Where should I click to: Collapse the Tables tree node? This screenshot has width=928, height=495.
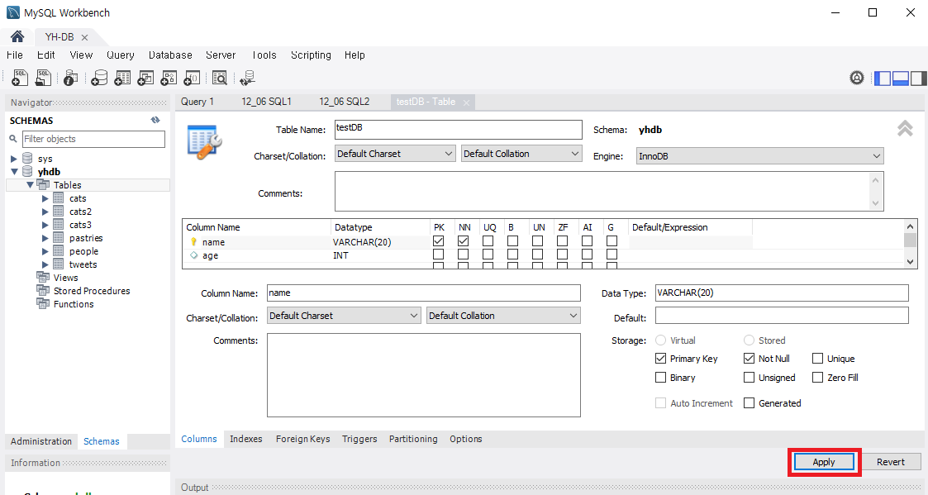[30, 185]
